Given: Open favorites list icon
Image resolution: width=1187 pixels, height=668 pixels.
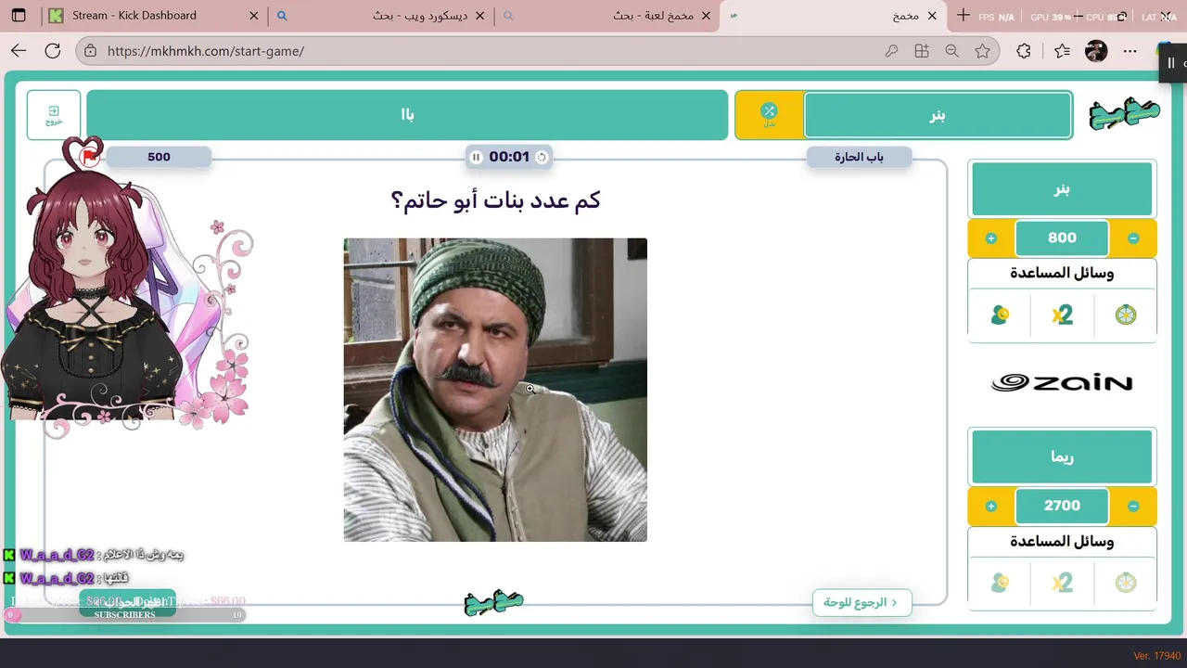Looking at the screenshot, I should tap(1062, 51).
